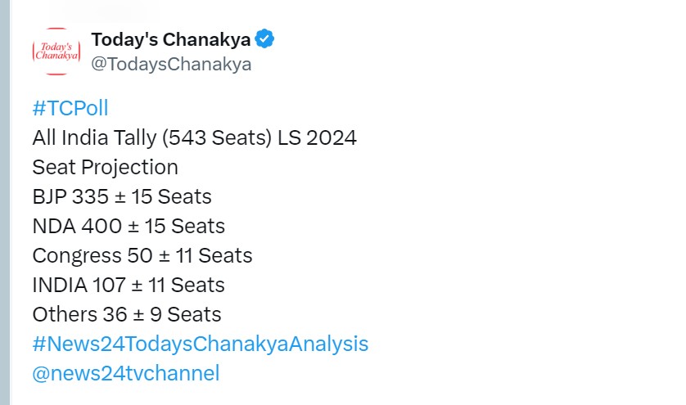Go to the @news24tvchannel mention
The width and height of the screenshot is (686, 405).
[x=126, y=373]
